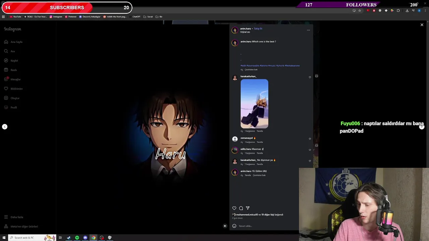
Task: Go to Keşfet explore page
Action: [x=11, y=61]
